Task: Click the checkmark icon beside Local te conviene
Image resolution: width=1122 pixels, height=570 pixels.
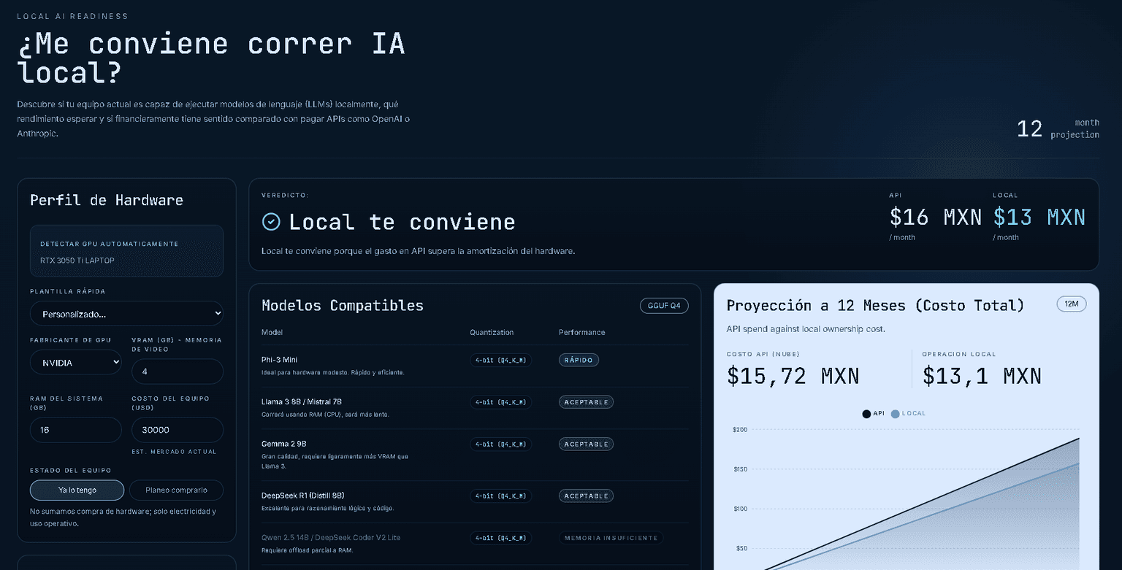Action: click(271, 222)
